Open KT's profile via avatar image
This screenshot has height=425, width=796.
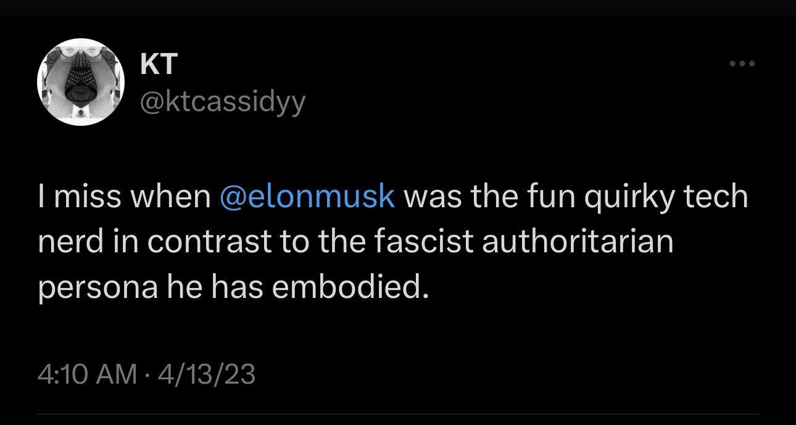pos(81,81)
